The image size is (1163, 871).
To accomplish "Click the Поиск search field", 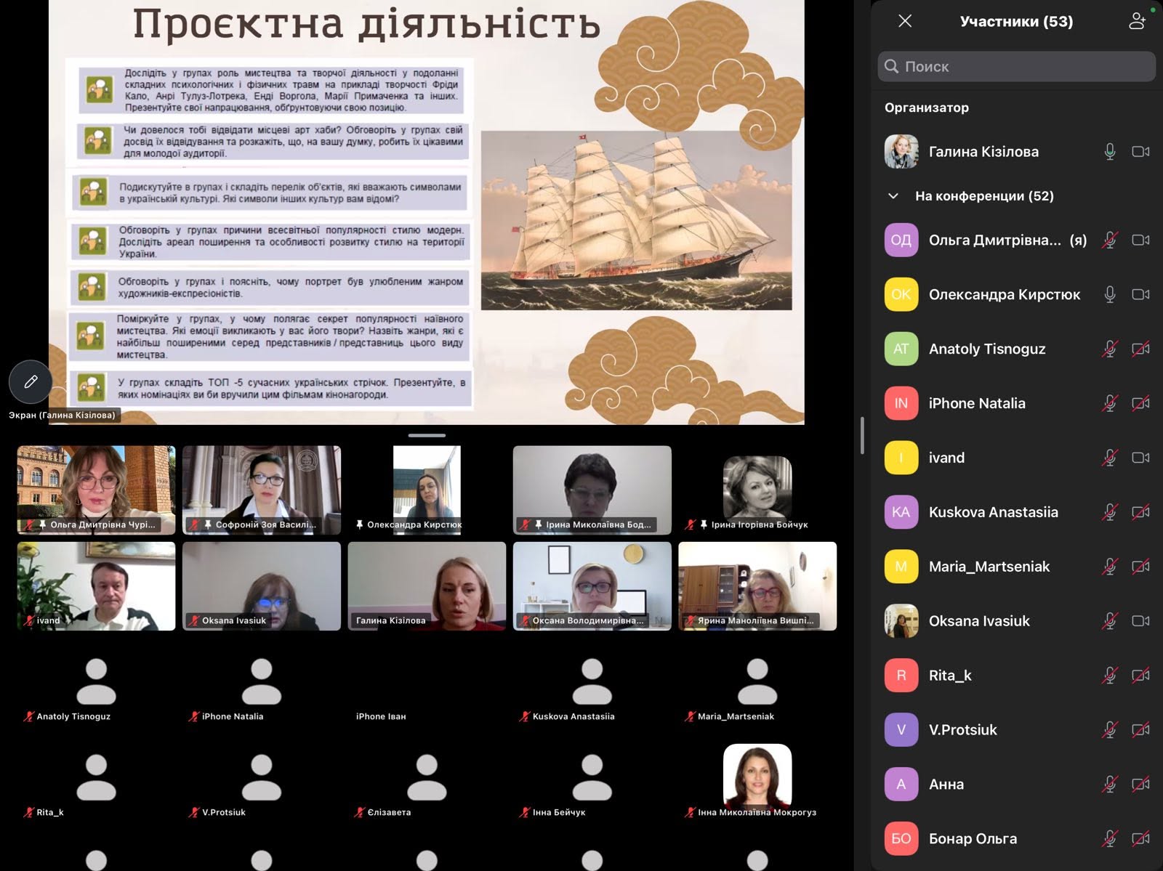I will click(x=1016, y=66).
